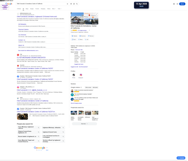
Task: Click the Reviews button in knowledge panel
Action: click(91, 36)
